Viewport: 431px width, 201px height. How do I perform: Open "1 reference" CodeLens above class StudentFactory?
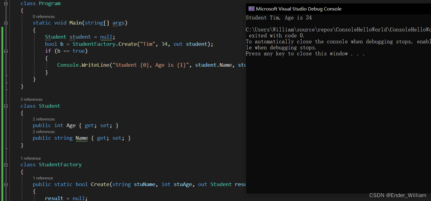pyautogui.click(x=31, y=158)
